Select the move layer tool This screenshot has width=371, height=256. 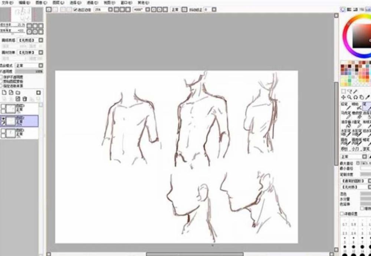(343, 97)
